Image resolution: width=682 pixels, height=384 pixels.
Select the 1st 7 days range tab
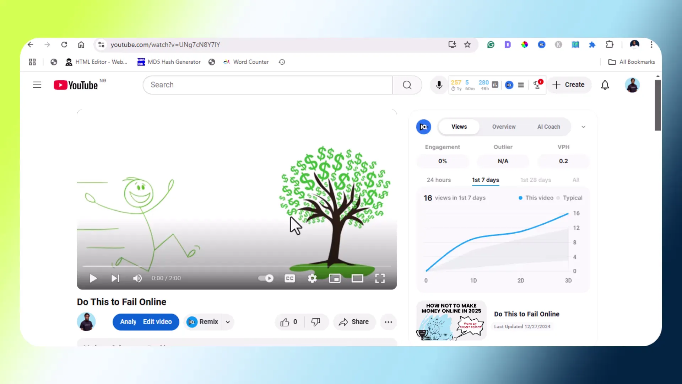click(485, 180)
